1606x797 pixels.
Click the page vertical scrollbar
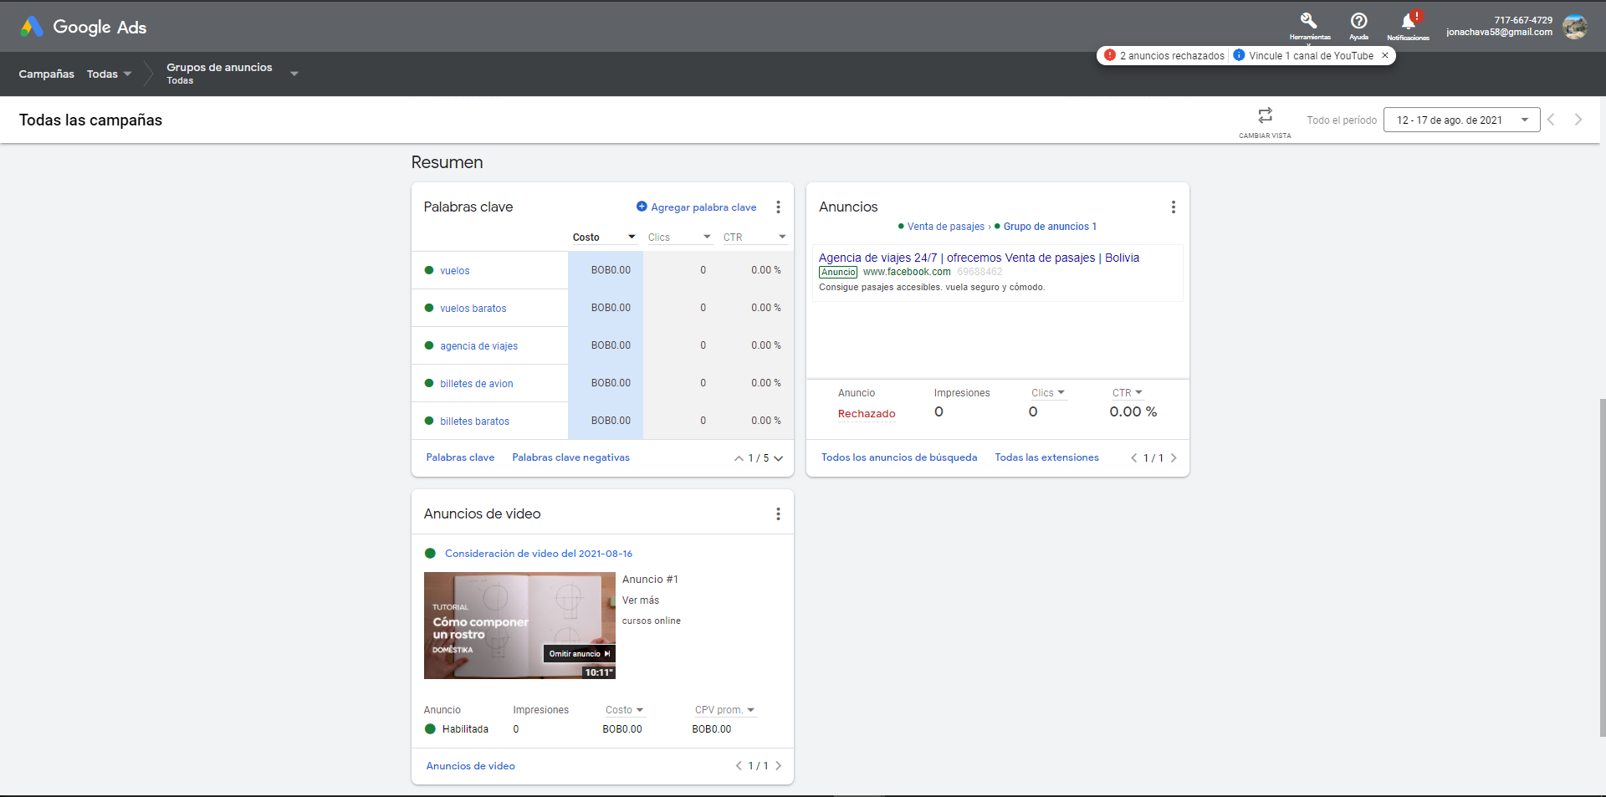1602,567
